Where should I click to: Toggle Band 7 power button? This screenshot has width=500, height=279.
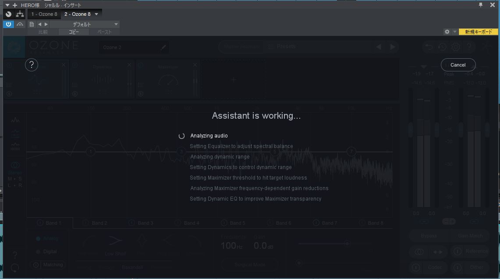click(x=316, y=223)
